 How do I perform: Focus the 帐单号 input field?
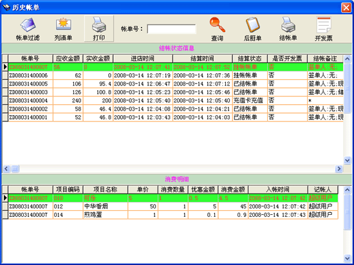point(171,29)
